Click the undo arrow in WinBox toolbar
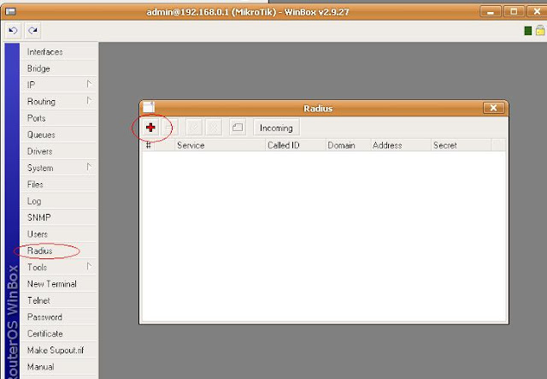Image resolution: width=547 pixels, height=379 pixels. pos(14,31)
